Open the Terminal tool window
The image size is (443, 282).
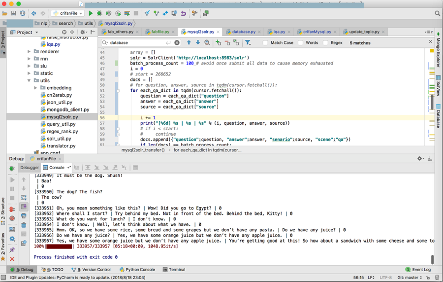pyautogui.click(x=174, y=270)
